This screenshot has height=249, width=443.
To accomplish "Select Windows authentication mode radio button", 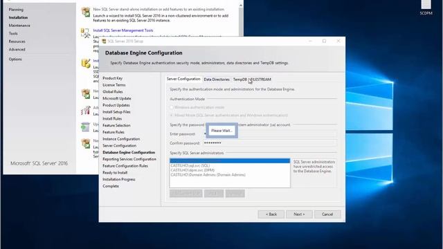I will coord(171,107).
